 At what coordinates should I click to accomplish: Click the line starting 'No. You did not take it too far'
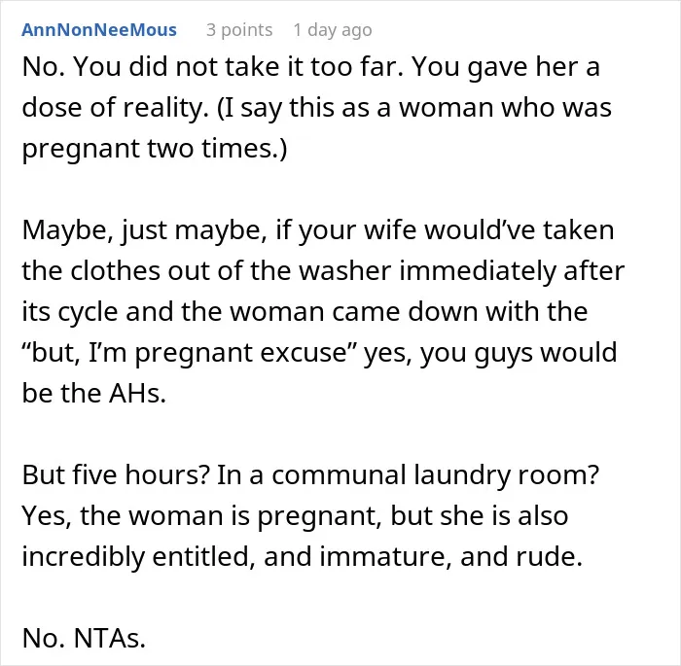pos(311,67)
